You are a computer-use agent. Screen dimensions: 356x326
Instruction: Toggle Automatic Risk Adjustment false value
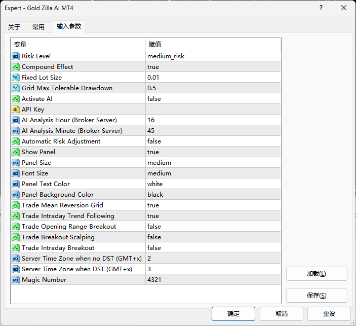click(154, 141)
